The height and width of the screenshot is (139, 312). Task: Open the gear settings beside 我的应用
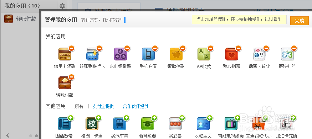[x=62, y=6]
